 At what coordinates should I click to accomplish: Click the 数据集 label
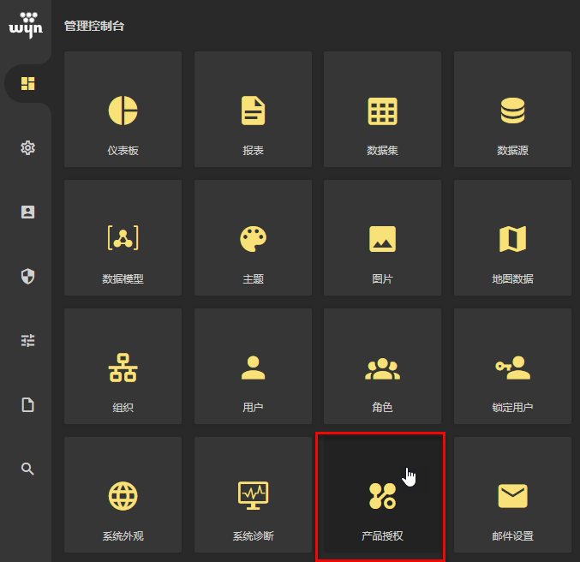pos(382,151)
